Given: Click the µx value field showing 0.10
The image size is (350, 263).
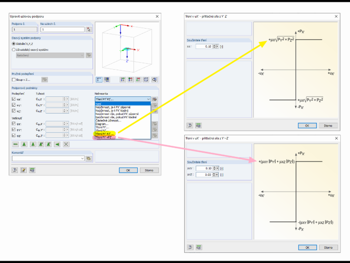Looking at the screenshot, I should coord(204,46).
